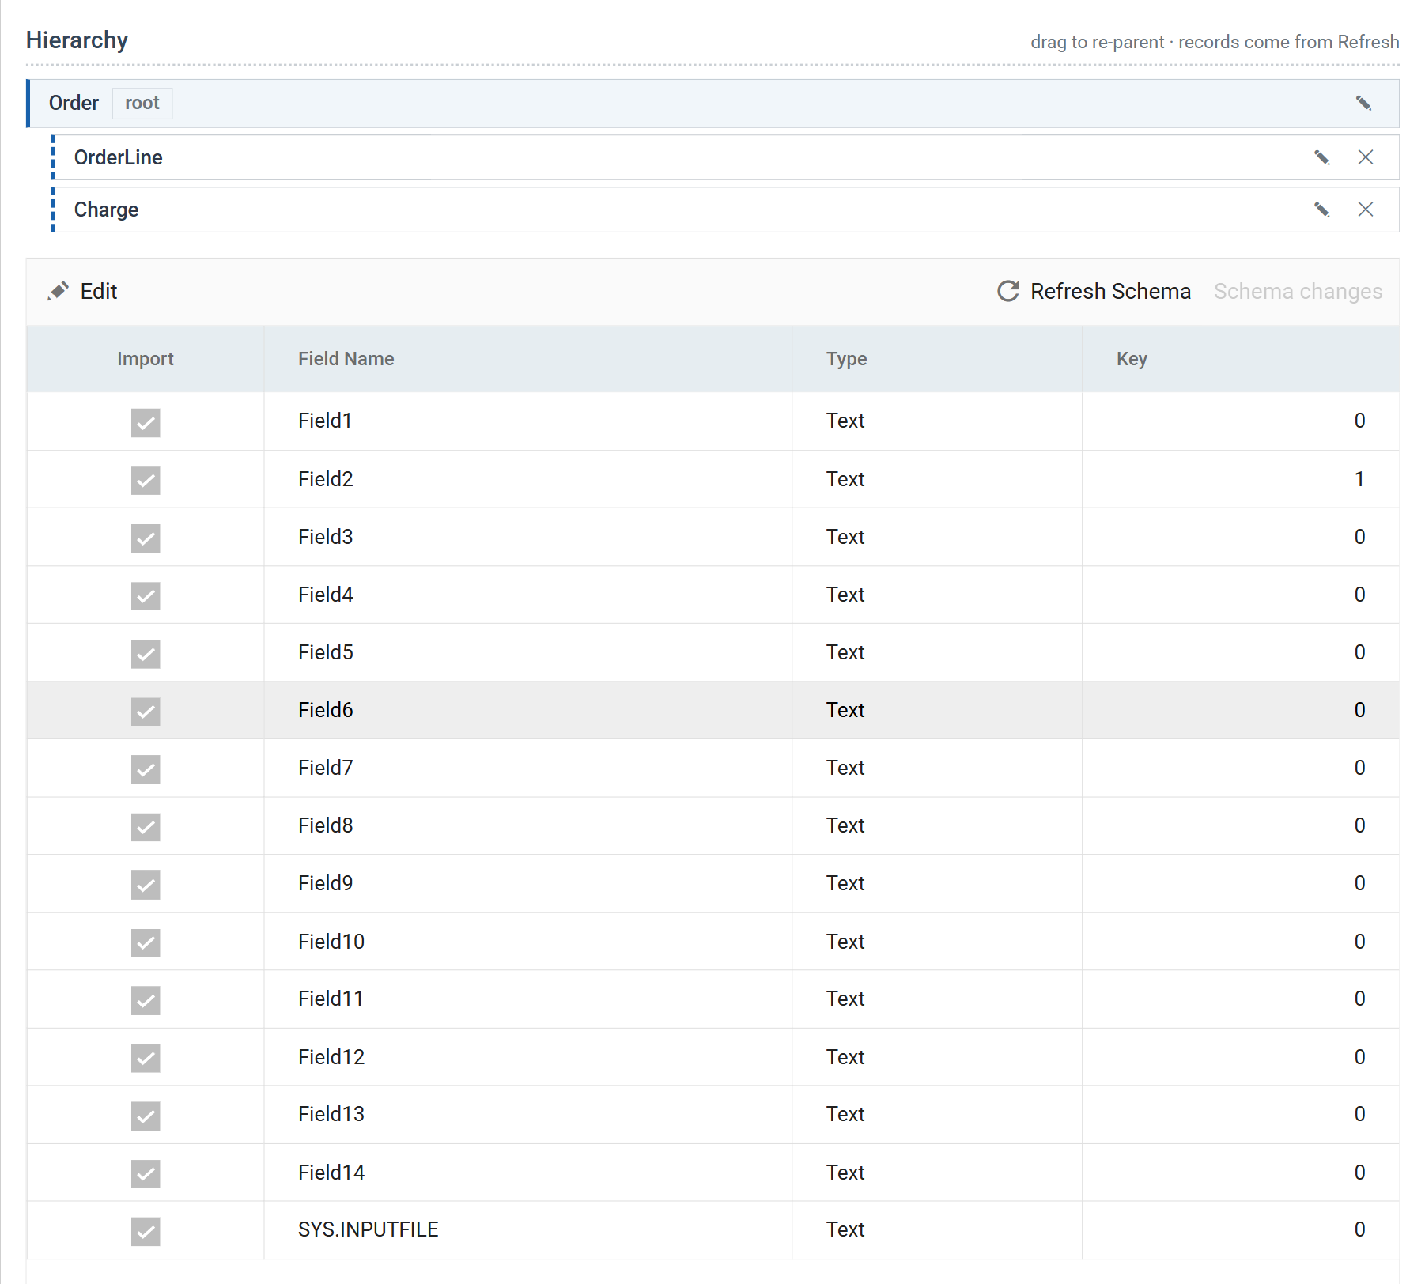Click the pencil icon on the OrderLine row

[x=1321, y=157]
